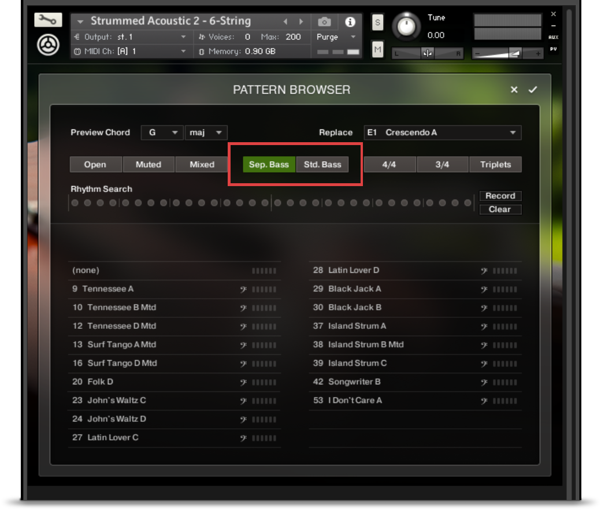Go to the next instrument arrow
The height and width of the screenshot is (530, 601).
[301, 21]
